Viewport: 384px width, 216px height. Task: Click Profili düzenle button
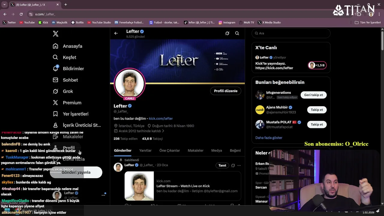point(226,91)
